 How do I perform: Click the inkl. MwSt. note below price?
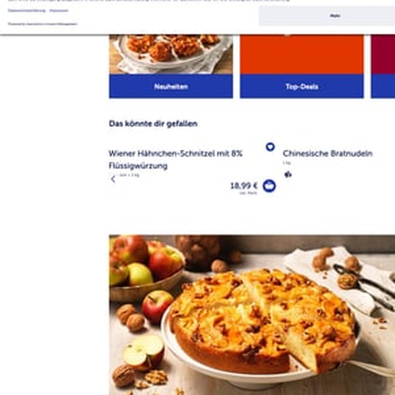[x=248, y=193]
